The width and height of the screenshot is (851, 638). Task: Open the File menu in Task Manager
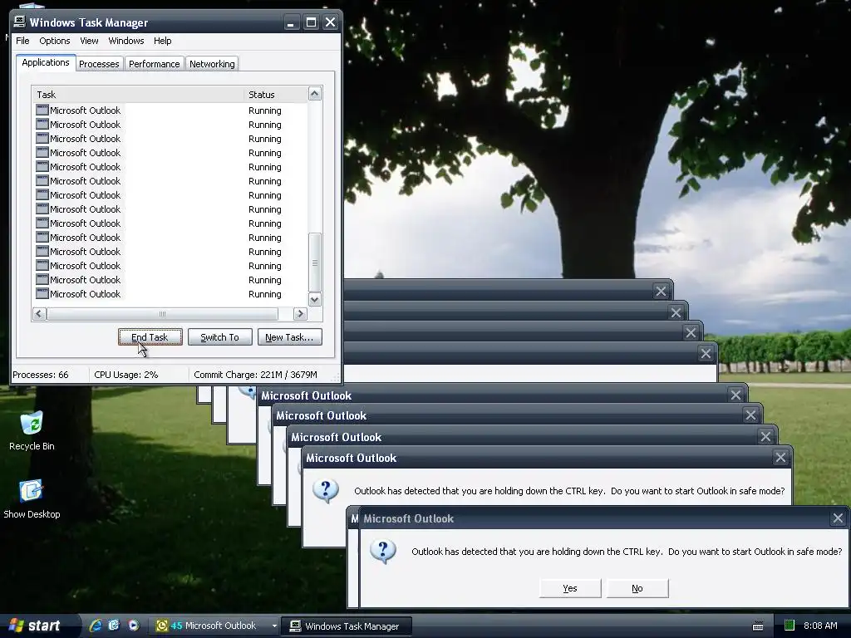(x=22, y=41)
